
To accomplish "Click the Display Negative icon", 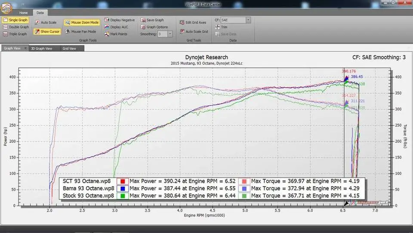I will 106,20.
